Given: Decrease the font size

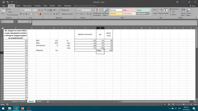Looking at the screenshot, I should click(42, 10).
